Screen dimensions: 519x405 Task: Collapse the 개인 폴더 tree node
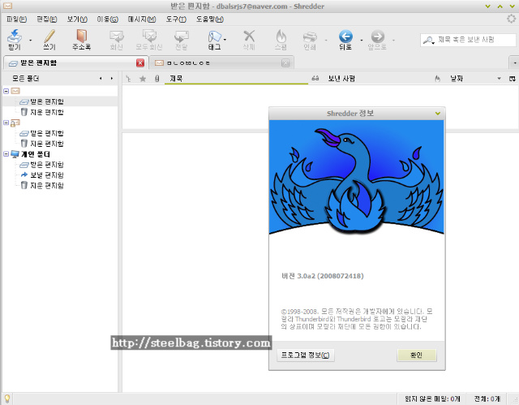pos(6,154)
